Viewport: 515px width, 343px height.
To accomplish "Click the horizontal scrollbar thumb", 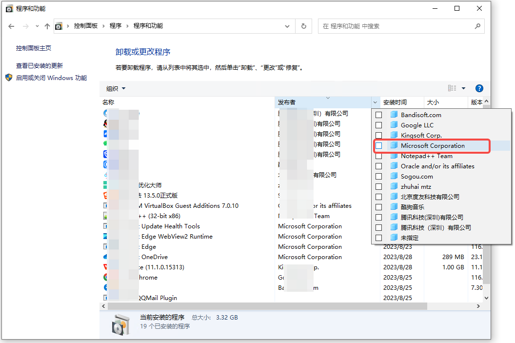I will 267,306.
